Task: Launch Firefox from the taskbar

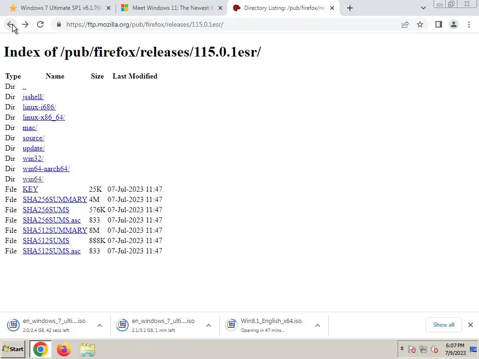Action: tap(64, 350)
